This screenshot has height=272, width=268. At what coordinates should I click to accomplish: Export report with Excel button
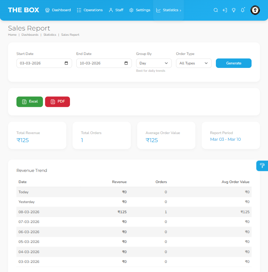(x=30, y=102)
